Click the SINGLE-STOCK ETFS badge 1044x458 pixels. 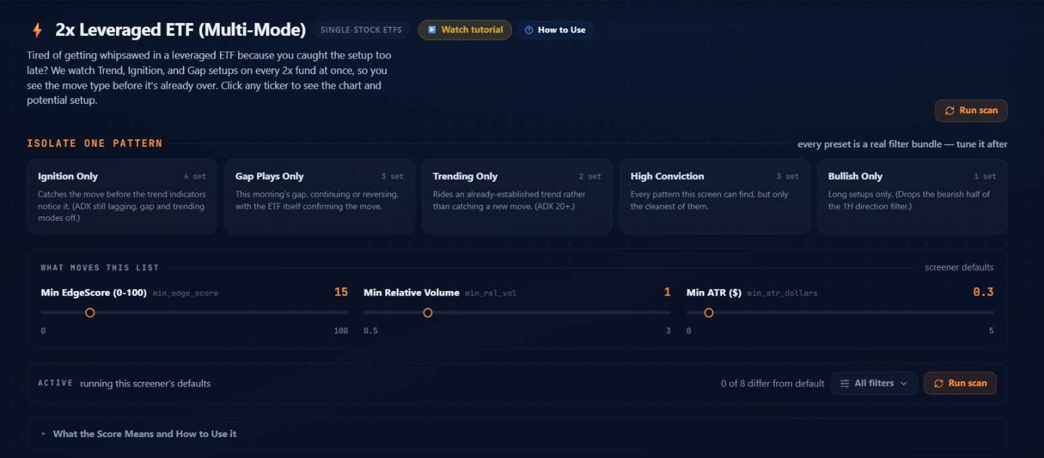coord(361,30)
